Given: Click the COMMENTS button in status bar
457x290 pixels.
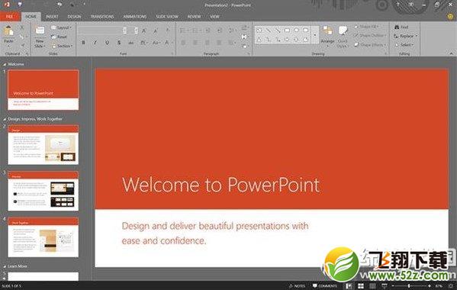Looking at the screenshot, I should (325, 286).
